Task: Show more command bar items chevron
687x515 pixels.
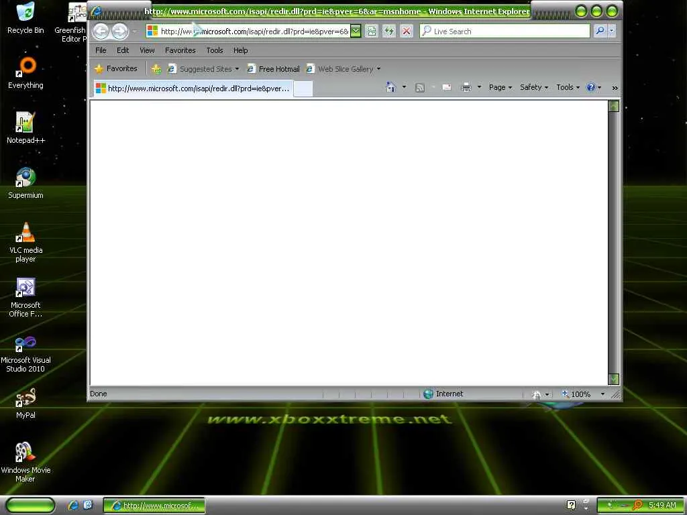Action: click(615, 88)
